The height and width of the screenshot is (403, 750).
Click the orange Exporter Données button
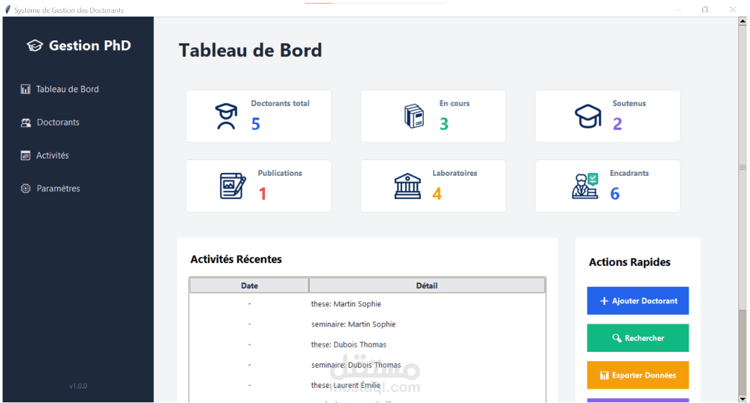pyautogui.click(x=637, y=376)
